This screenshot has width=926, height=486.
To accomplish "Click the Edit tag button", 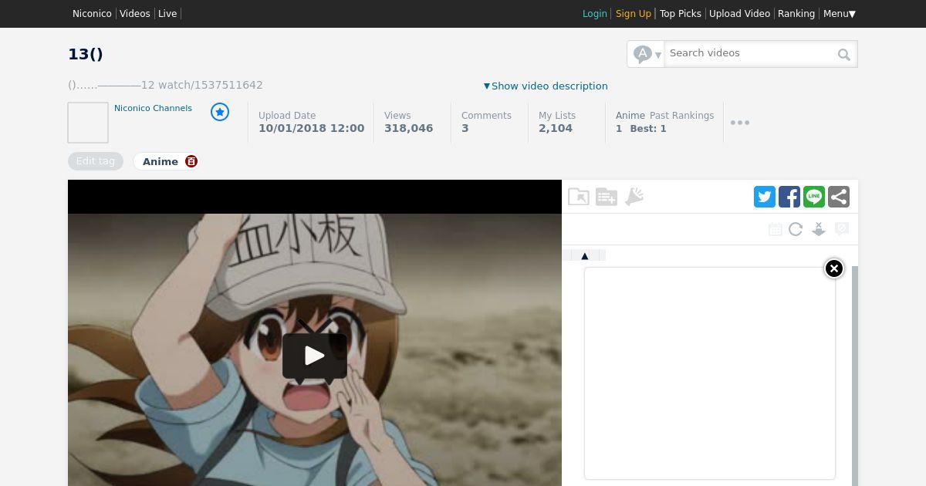I will (x=96, y=161).
